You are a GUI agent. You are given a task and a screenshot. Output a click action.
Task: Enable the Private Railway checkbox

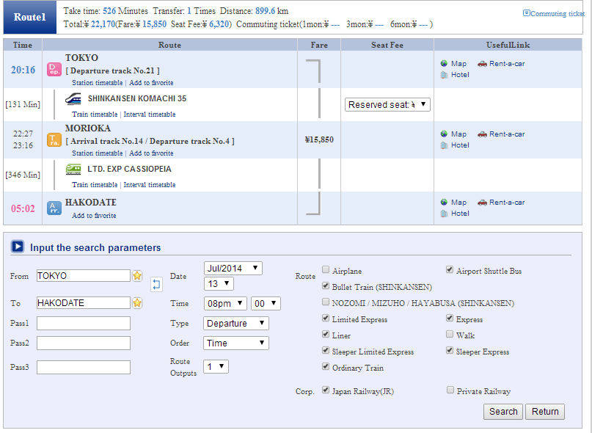[x=450, y=390]
